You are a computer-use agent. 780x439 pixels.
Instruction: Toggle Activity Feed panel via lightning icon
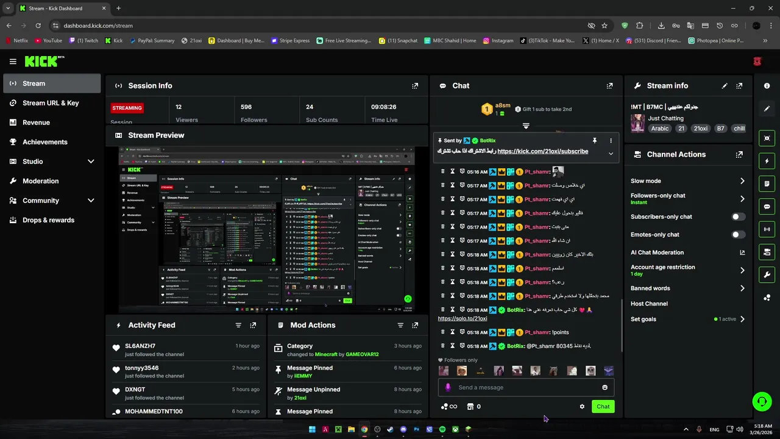tap(767, 161)
